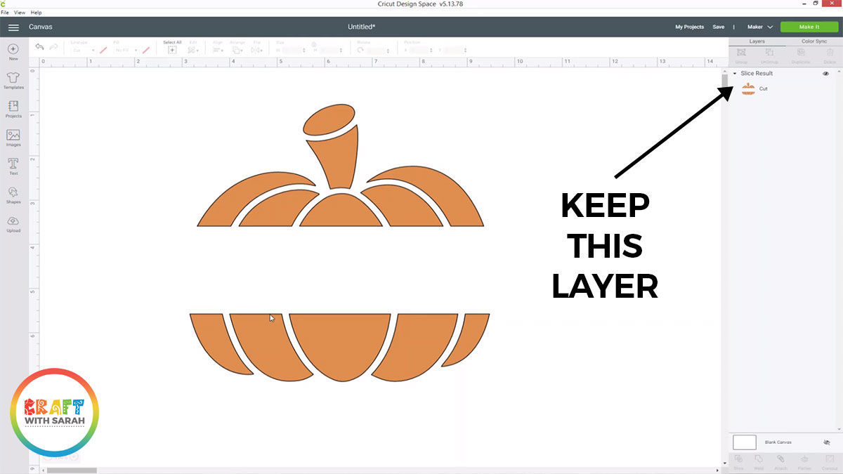
Task: Click the Width size field
Action: (x=293, y=50)
